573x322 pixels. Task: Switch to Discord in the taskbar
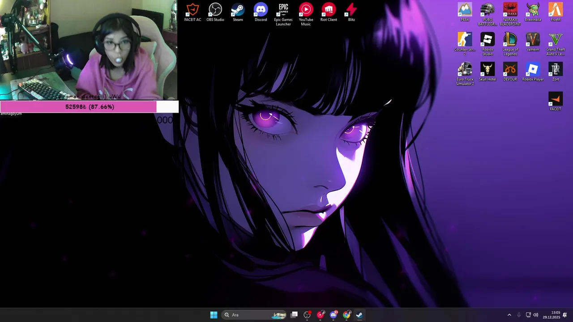(334, 315)
